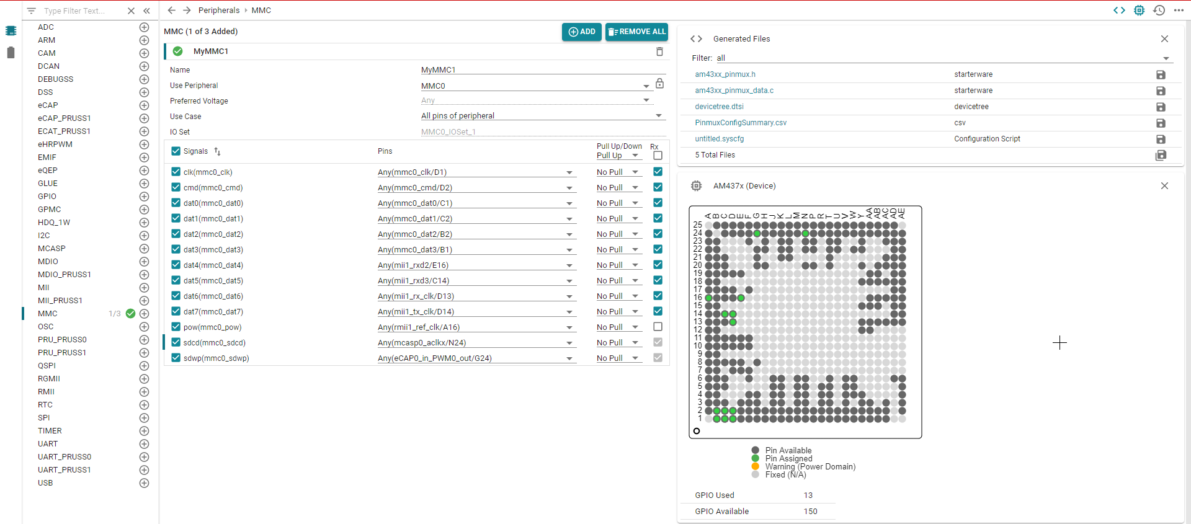
Task: Open the history icon in the top toolbar
Action: point(1159,11)
